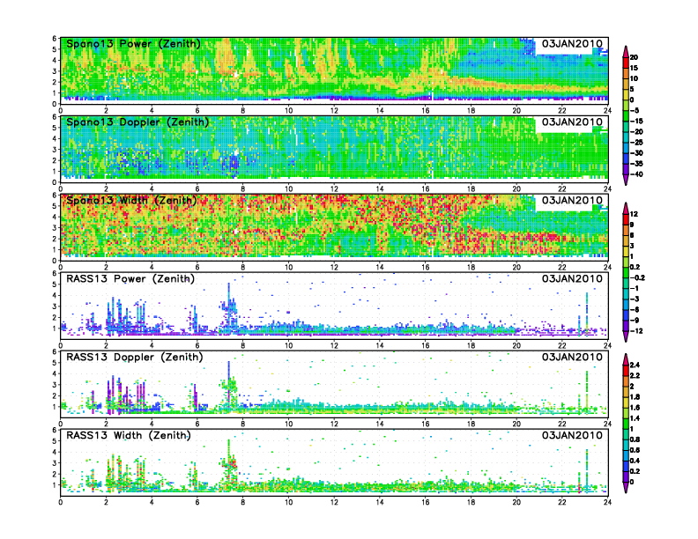Click the "Spano13 Doppler (Zenith)" panel title
Image resolution: width=698 pixels, height=539 pixels.
coord(137,122)
